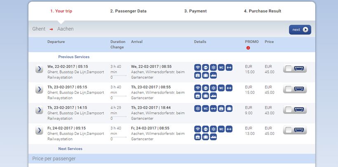Expand details of the Wednesday 22-02 trip
This screenshot has height=167, width=338.
pos(39,69)
